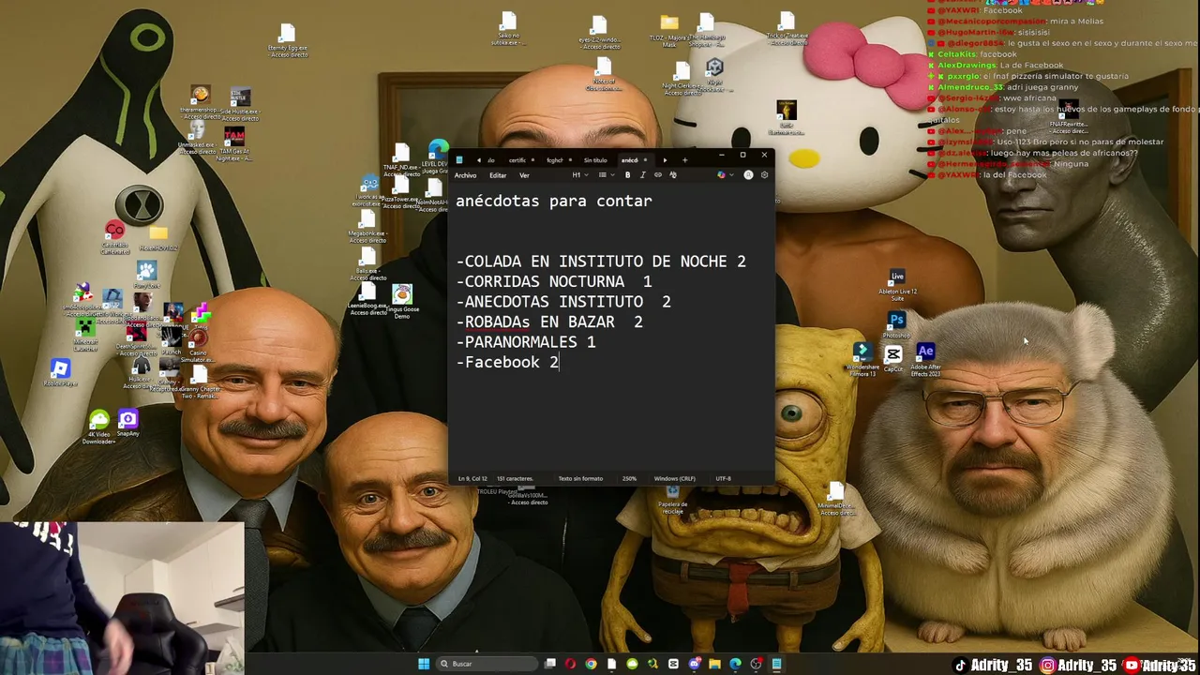
Task: Select the Roblox Player desktop shortcut
Action: pyautogui.click(x=60, y=373)
